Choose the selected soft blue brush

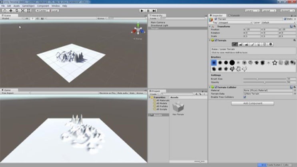(214, 63)
